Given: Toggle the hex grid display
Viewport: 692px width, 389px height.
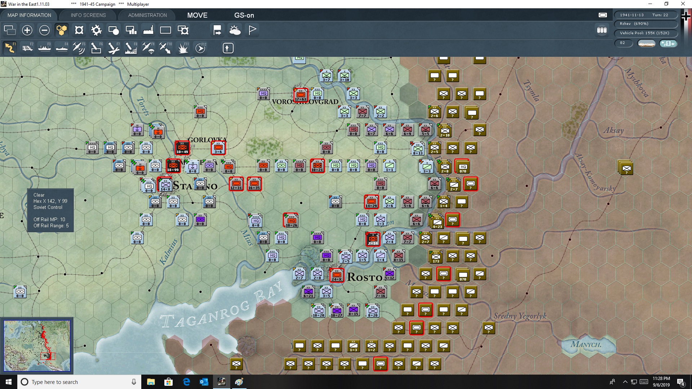Looking at the screenshot, I should 62,30.
